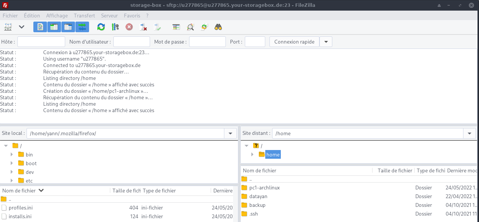
Task: Disconnect from the current server
Action: click(x=143, y=27)
